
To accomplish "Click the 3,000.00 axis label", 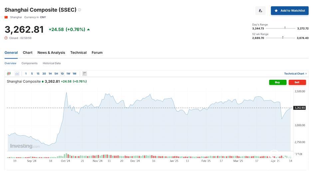I will coord(300,125).
